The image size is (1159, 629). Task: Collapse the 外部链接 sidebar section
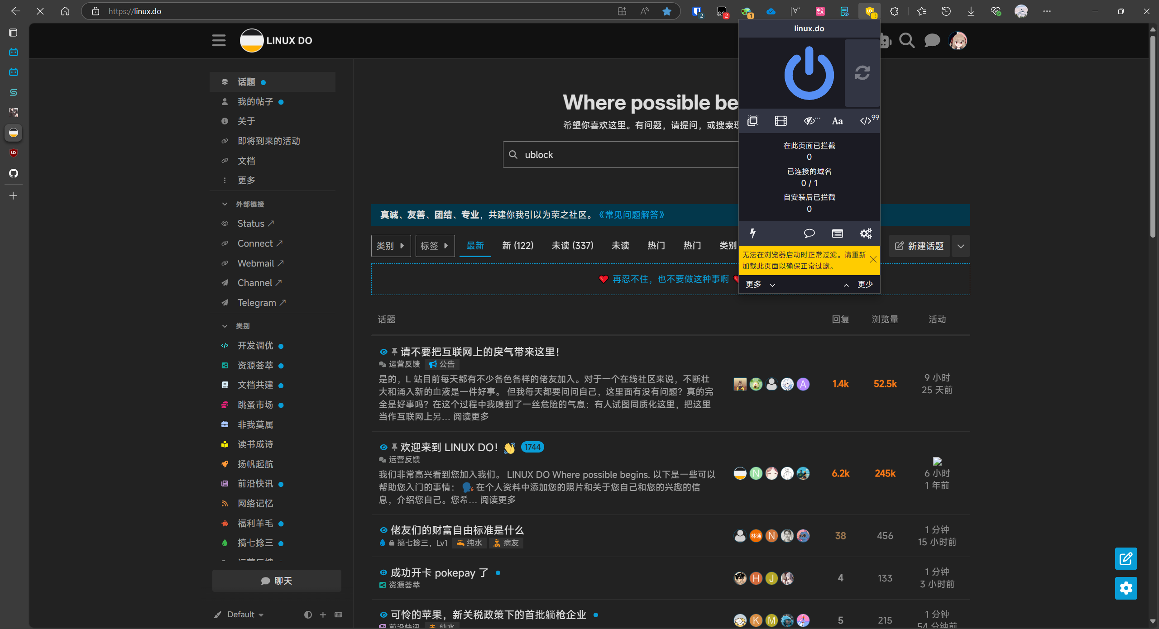tap(243, 204)
